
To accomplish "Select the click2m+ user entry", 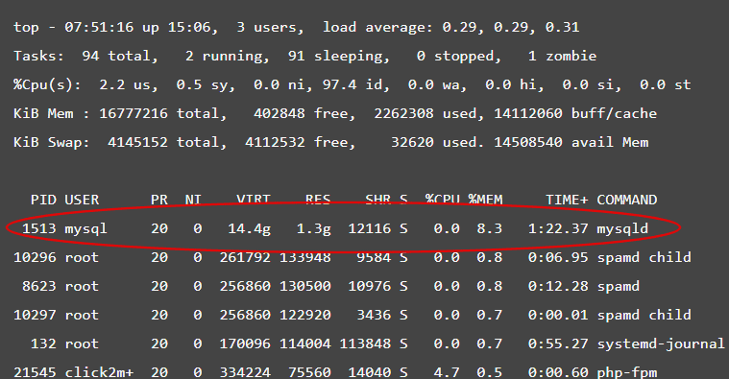I will click(99, 372).
